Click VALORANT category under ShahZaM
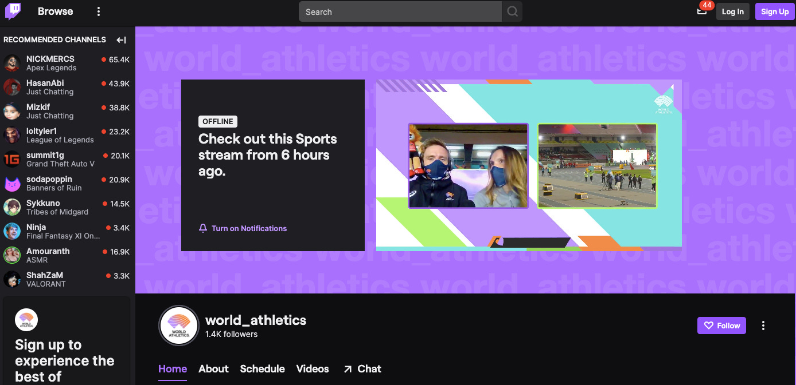 pos(46,284)
